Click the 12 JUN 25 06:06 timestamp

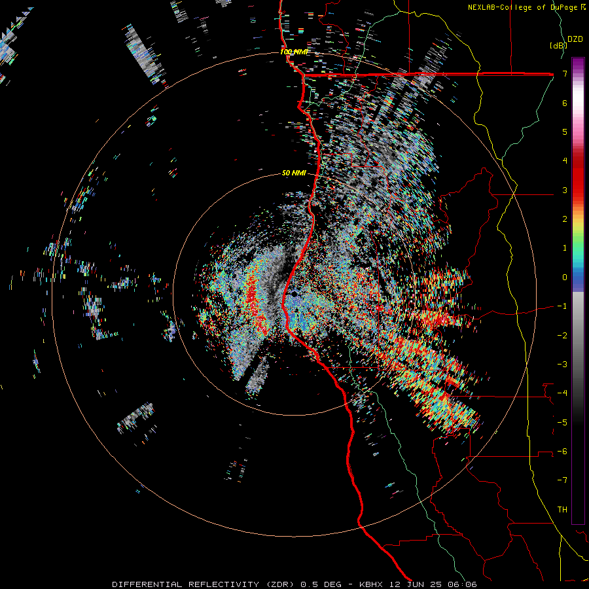pyautogui.click(x=432, y=584)
